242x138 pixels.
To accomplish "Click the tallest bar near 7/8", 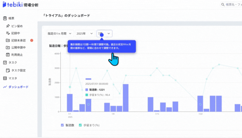I will tap(125, 98).
